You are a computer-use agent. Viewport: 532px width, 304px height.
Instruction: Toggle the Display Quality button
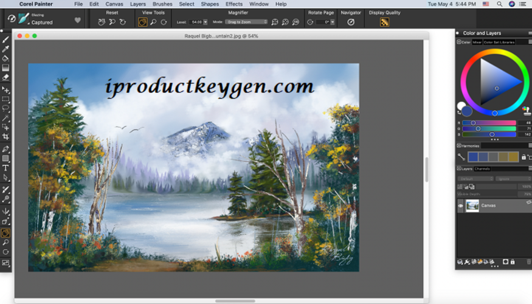point(384,22)
